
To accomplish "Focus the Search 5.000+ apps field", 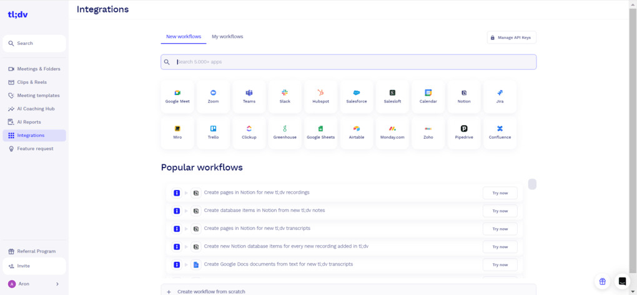I will [x=348, y=62].
